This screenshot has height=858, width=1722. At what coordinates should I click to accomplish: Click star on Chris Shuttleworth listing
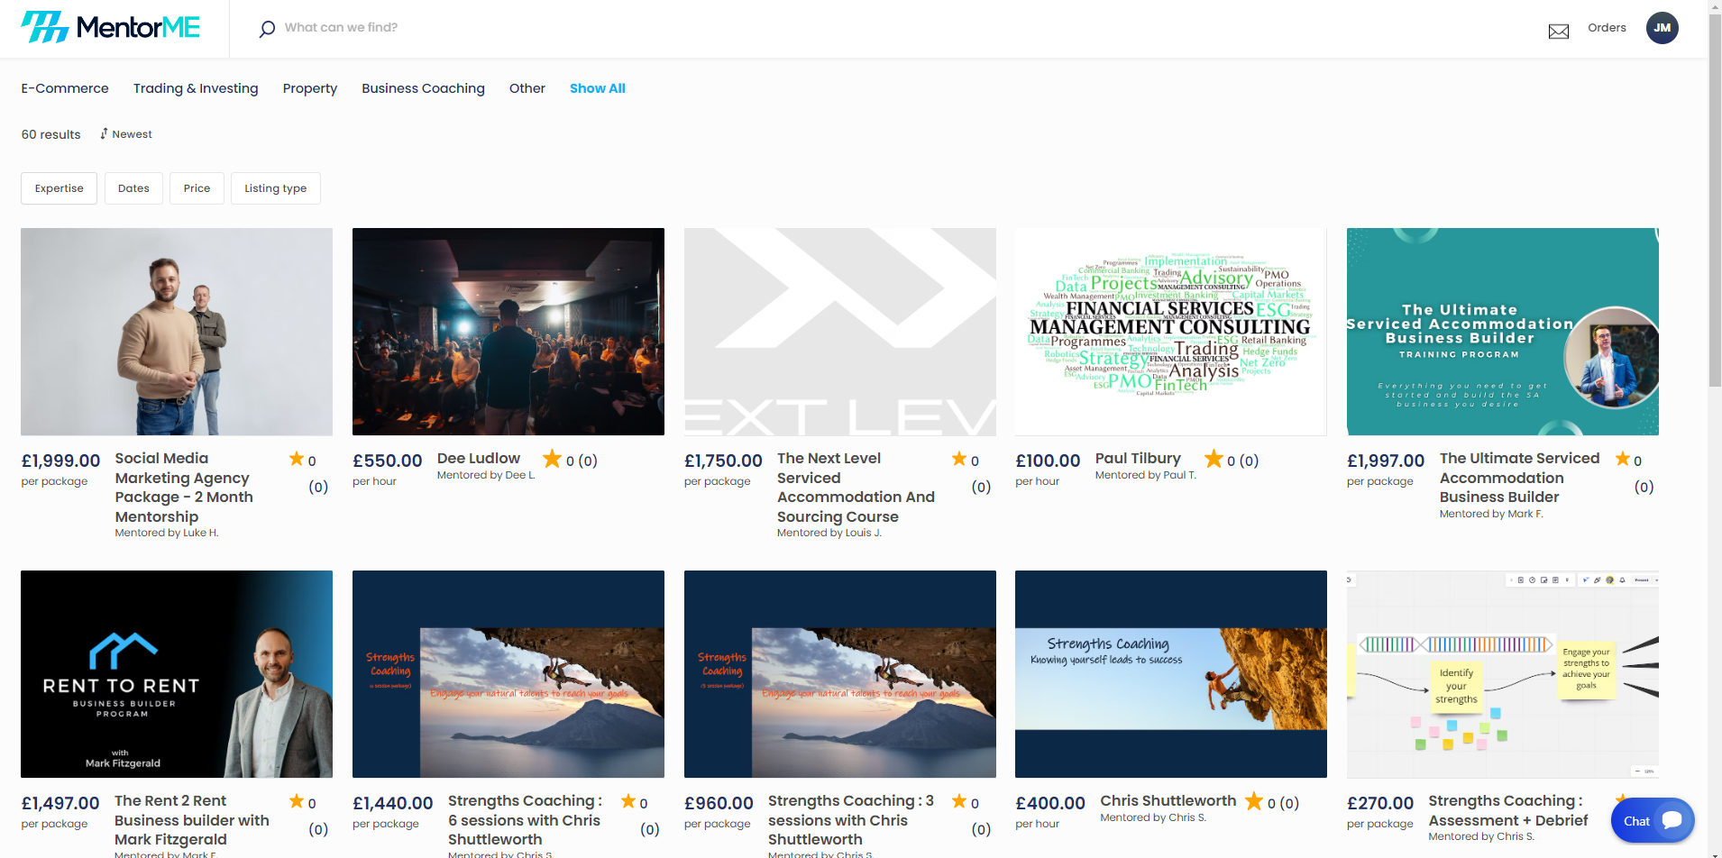[x=1254, y=801]
